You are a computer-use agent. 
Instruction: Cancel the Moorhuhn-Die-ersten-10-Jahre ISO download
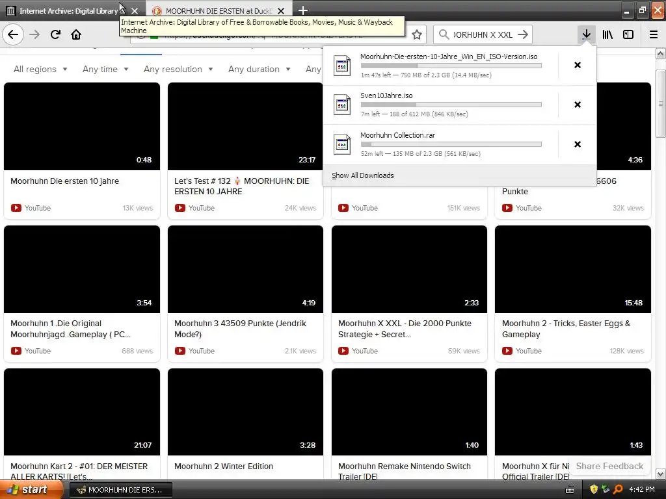(x=578, y=65)
